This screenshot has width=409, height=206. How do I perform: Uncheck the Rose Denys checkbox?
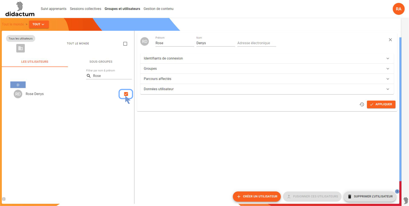click(x=126, y=94)
